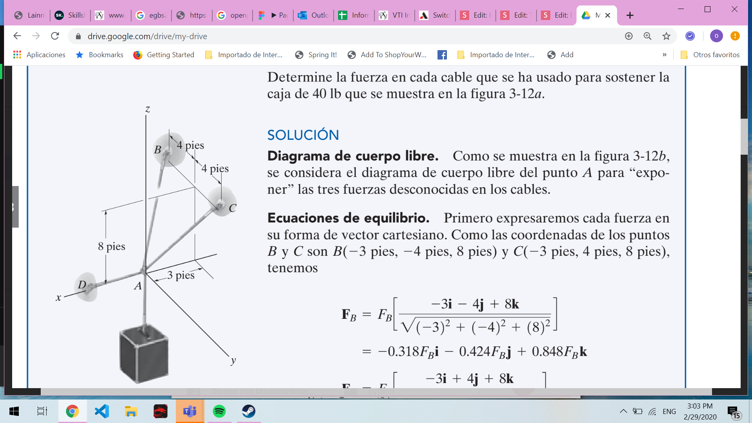
Task: Click the install plus icon in address bar
Action: [629, 36]
